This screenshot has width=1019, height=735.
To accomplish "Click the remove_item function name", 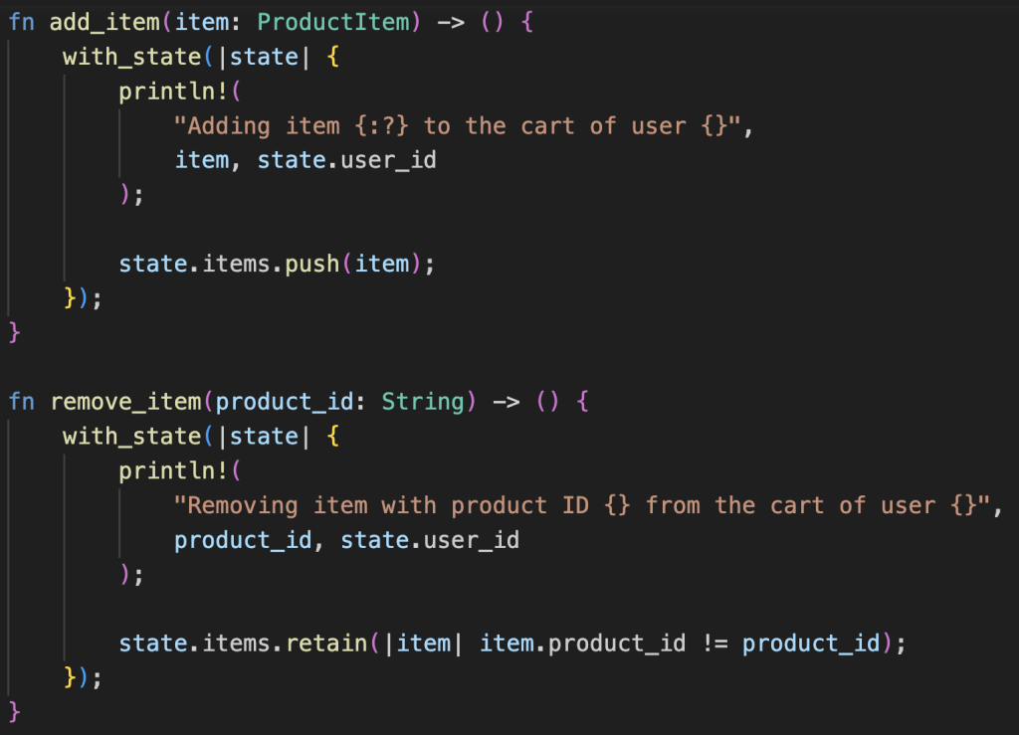I will (x=125, y=401).
